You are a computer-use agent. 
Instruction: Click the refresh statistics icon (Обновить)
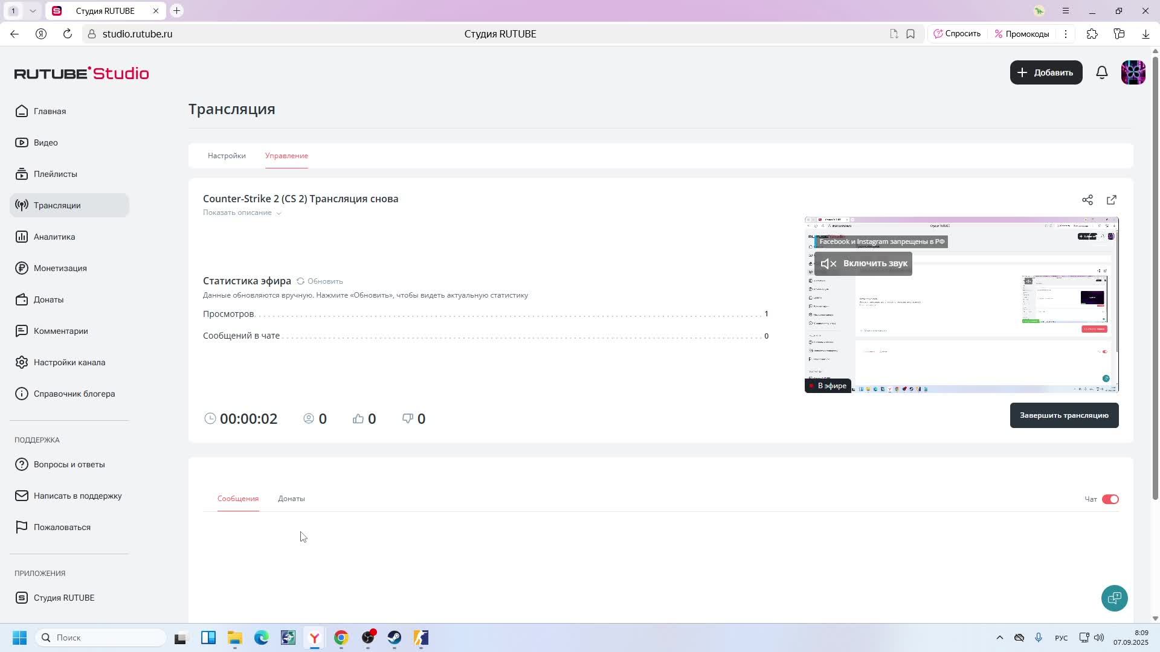(300, 281)
